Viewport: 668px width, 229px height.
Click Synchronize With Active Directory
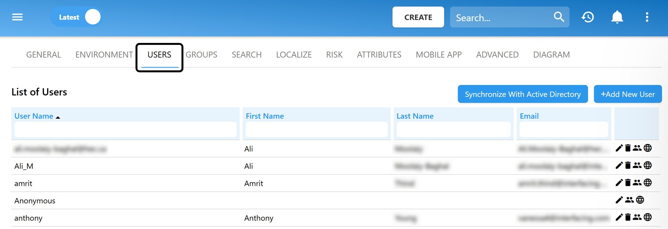point(523,94)
